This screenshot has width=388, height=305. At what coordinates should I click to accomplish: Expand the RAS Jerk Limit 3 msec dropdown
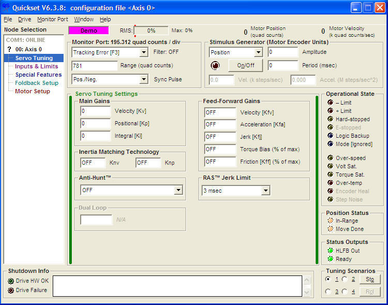pos(266,191)
